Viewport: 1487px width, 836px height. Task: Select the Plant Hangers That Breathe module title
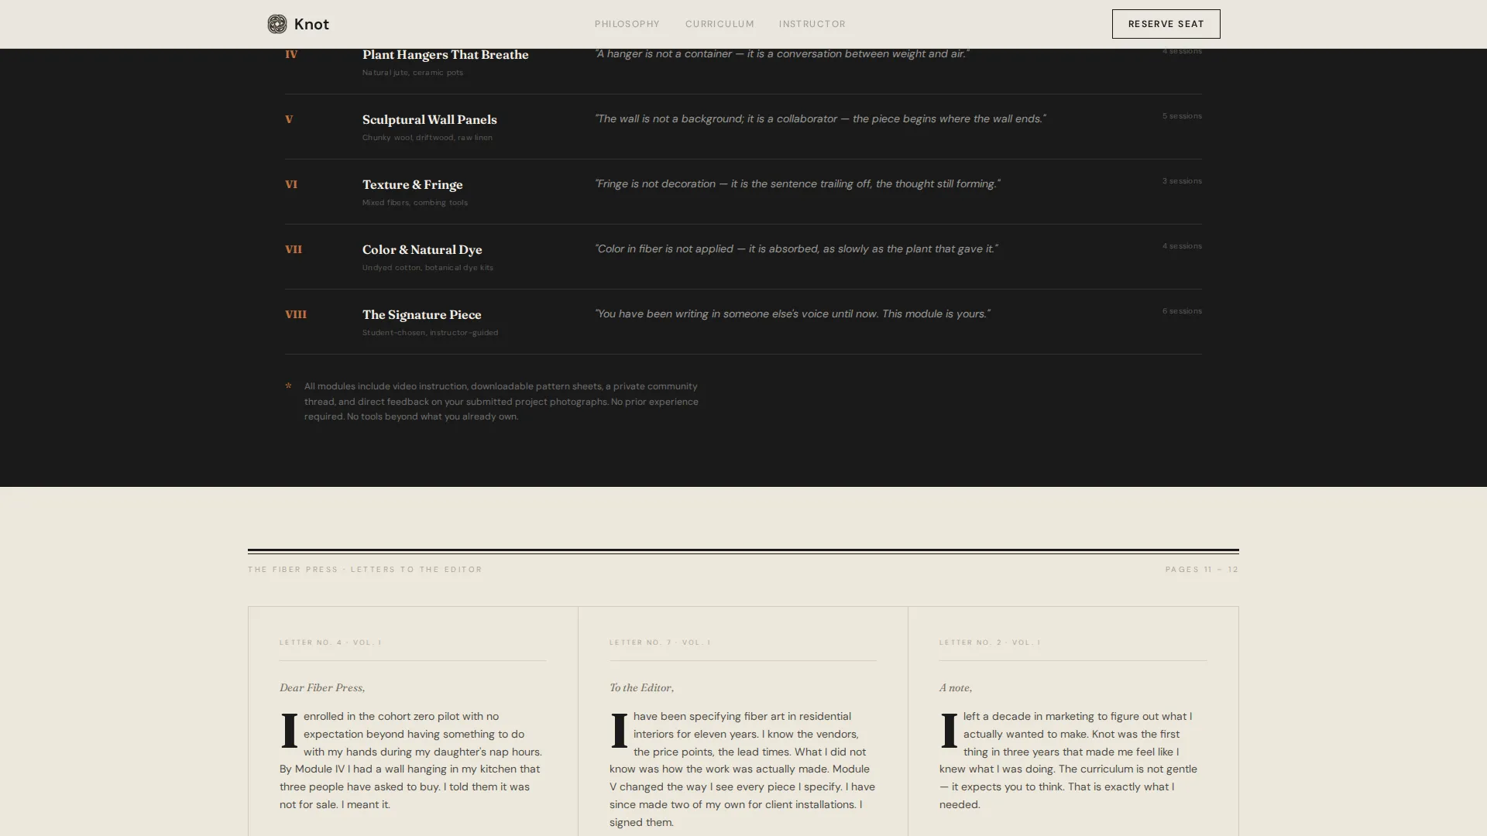[x=445, y=54]
